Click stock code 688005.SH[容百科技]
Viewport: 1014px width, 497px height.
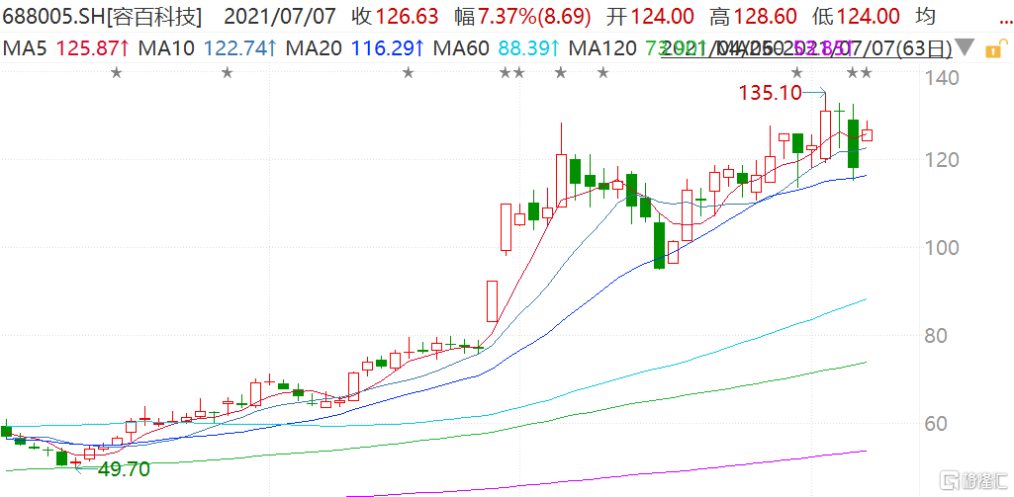point(101,17)
